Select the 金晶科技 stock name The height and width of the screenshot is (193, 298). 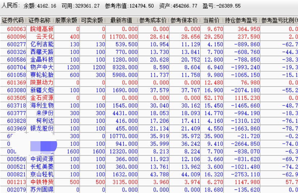click(x=42, y=60)
